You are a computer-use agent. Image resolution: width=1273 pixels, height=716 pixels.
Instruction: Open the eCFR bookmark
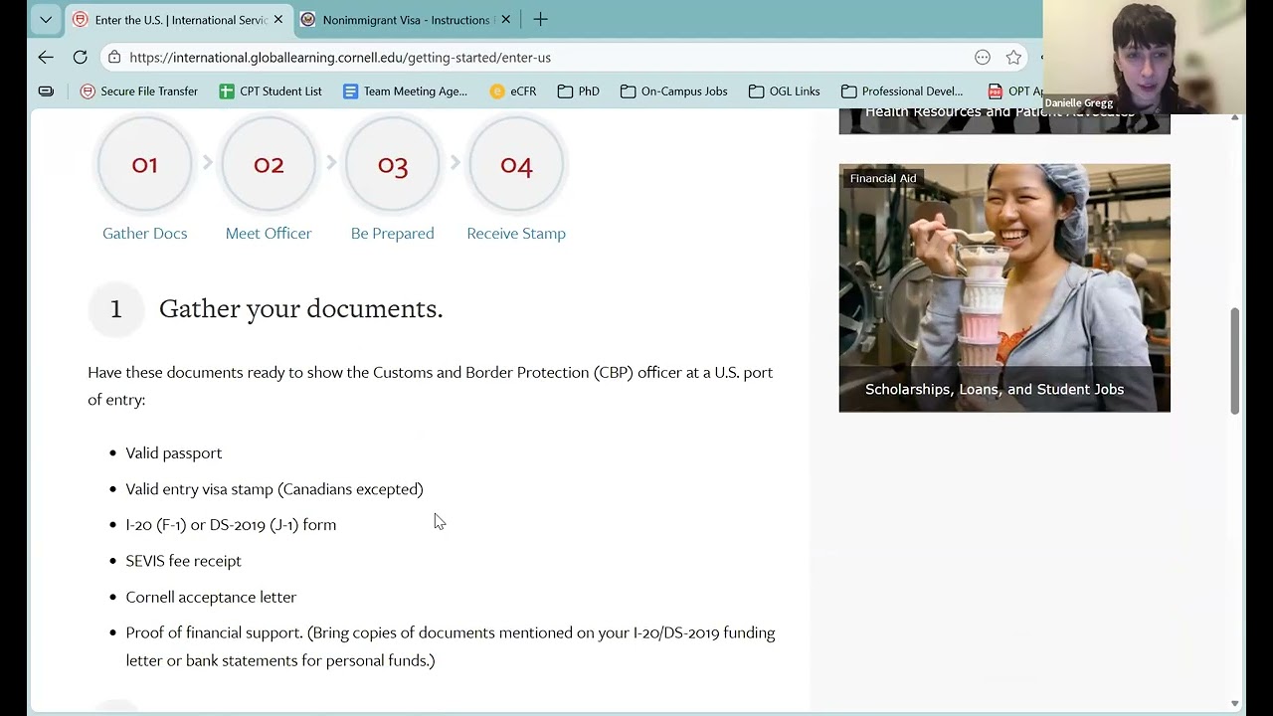pyautogui.click(x=513, y=91)
